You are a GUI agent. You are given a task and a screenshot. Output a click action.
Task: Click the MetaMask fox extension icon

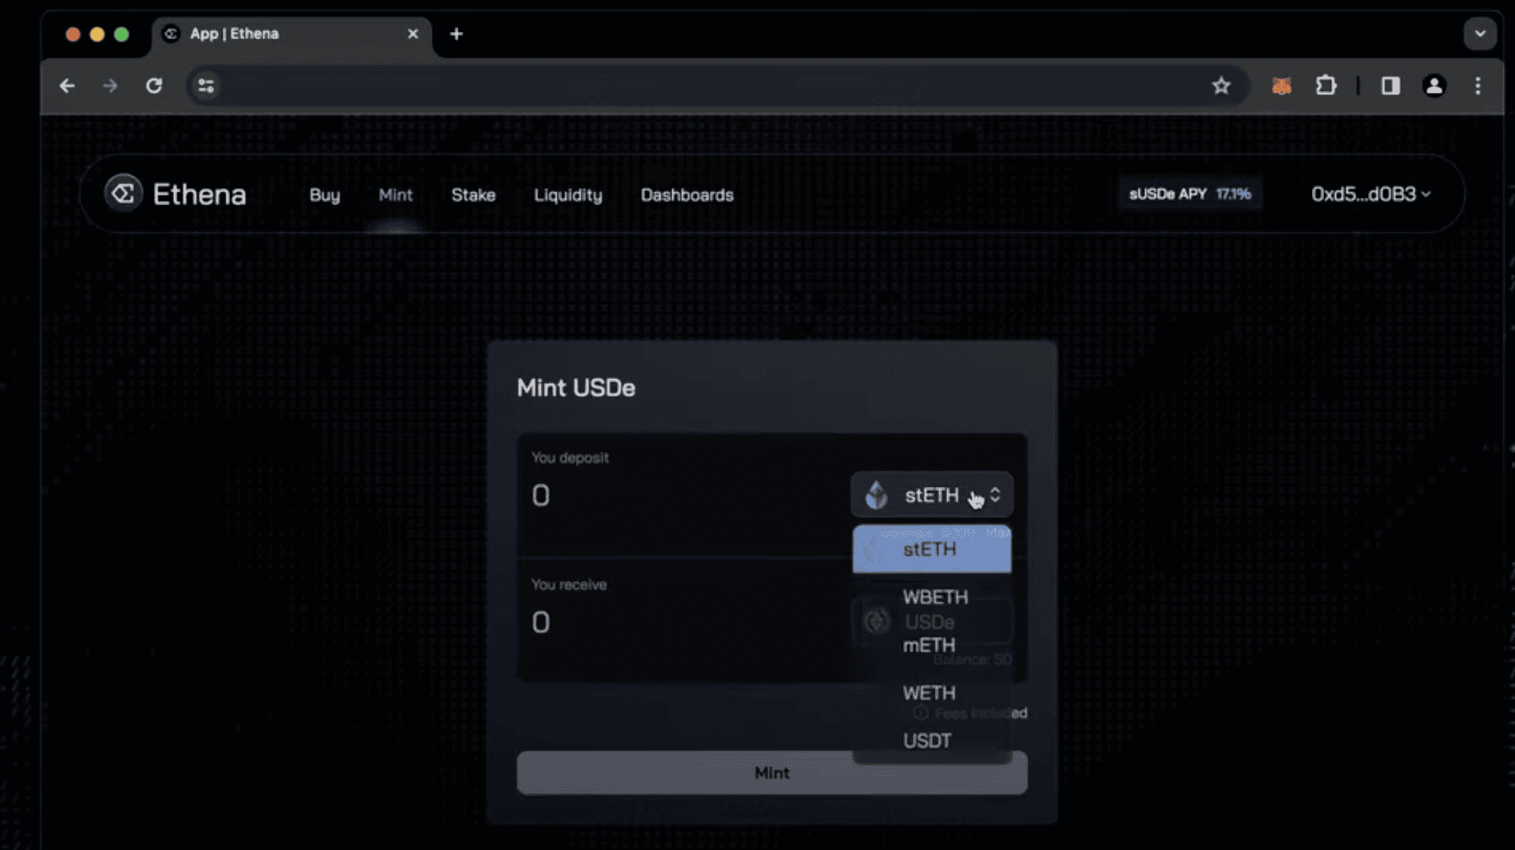[1281, 86]
